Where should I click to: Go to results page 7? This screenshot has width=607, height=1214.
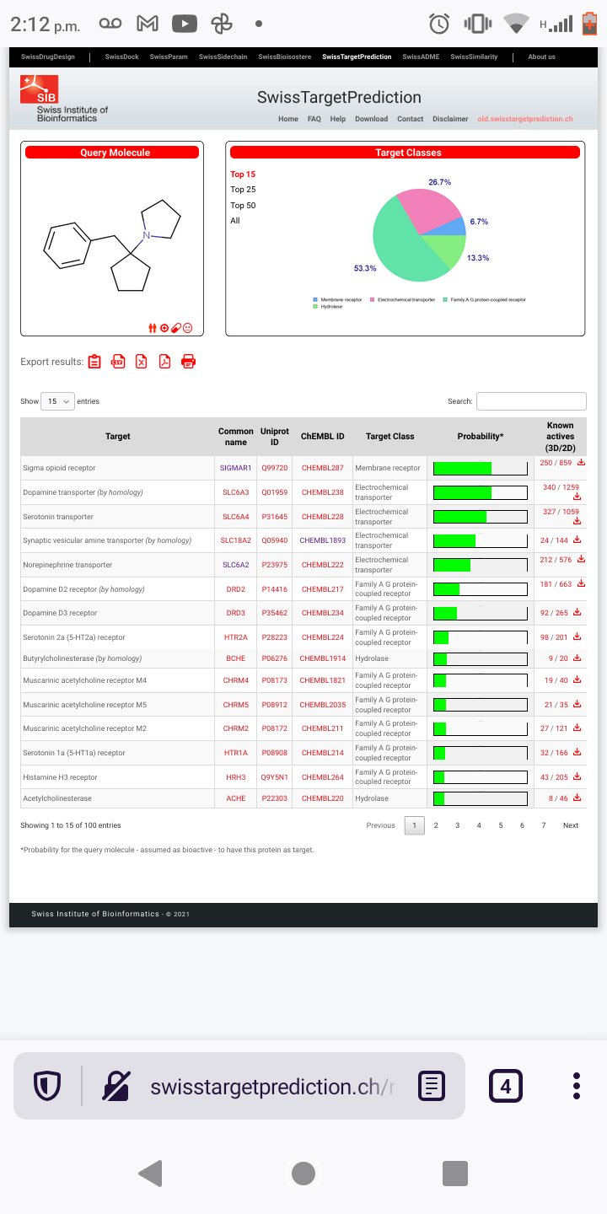544,825
